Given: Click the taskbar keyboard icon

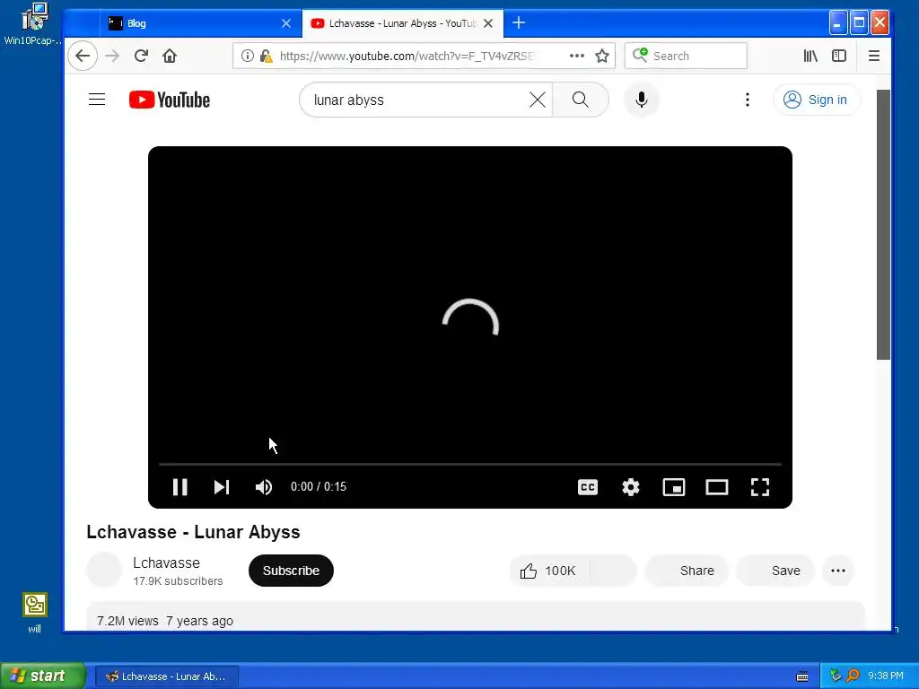Looking at the screenshot, I should [802, 676].
